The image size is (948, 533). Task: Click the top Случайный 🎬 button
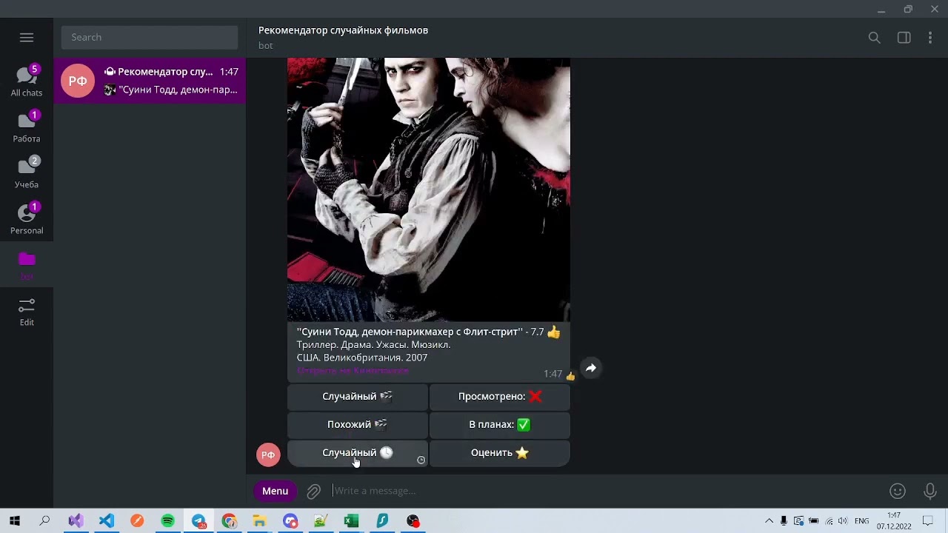click(x=358, y=396)
